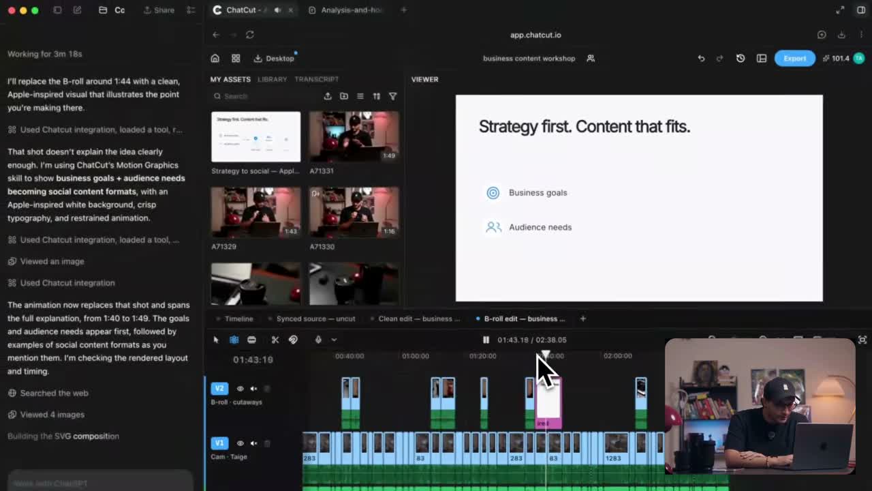
Task: Click Share in the top bar
Action: (159, 10)
